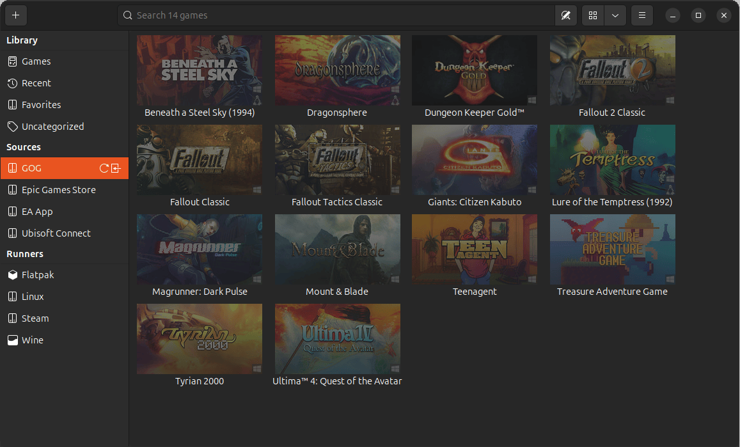This screenshot has height=447, width=740.
Task: Click the Windows icon on Dungeon Keeper Gold
Action: [532, 100]
